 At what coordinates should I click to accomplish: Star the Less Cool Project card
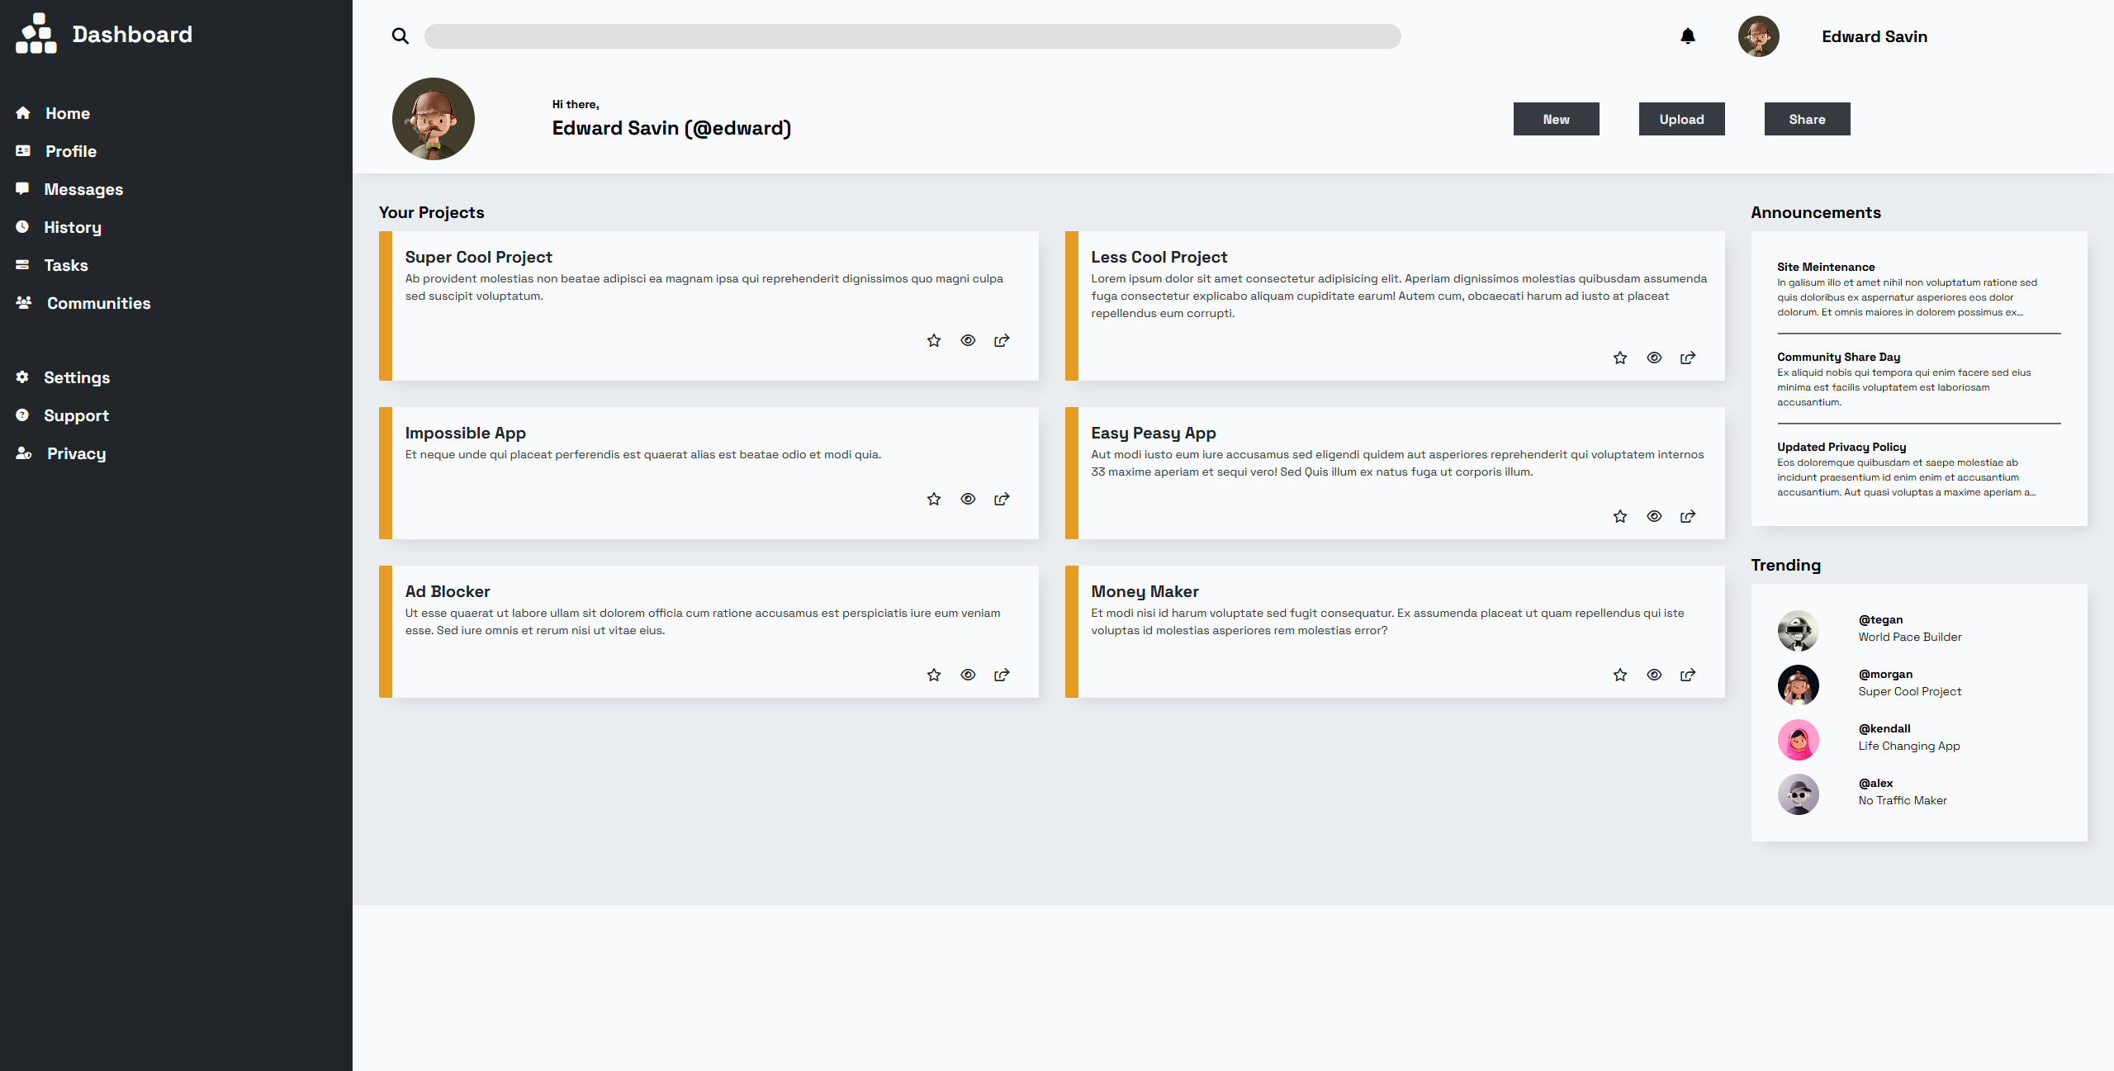pos(1620,358)
